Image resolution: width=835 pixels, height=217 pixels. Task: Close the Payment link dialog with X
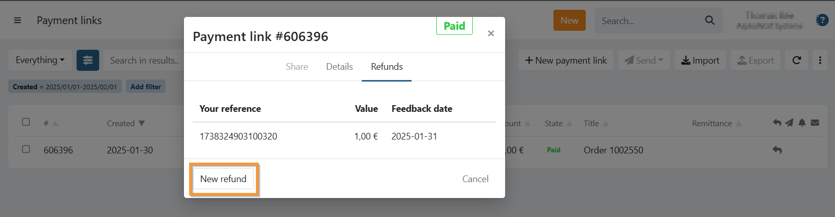491,33
